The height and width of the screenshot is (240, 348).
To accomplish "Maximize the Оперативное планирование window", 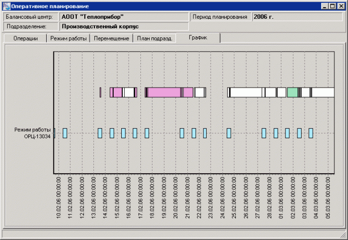I will [x=332, y=6].
